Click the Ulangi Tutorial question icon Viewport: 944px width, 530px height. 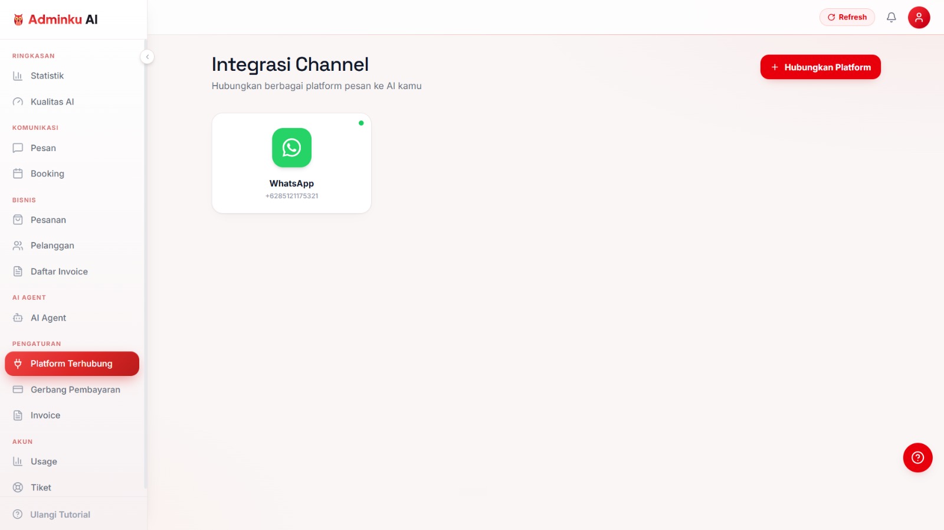point(18,514)
